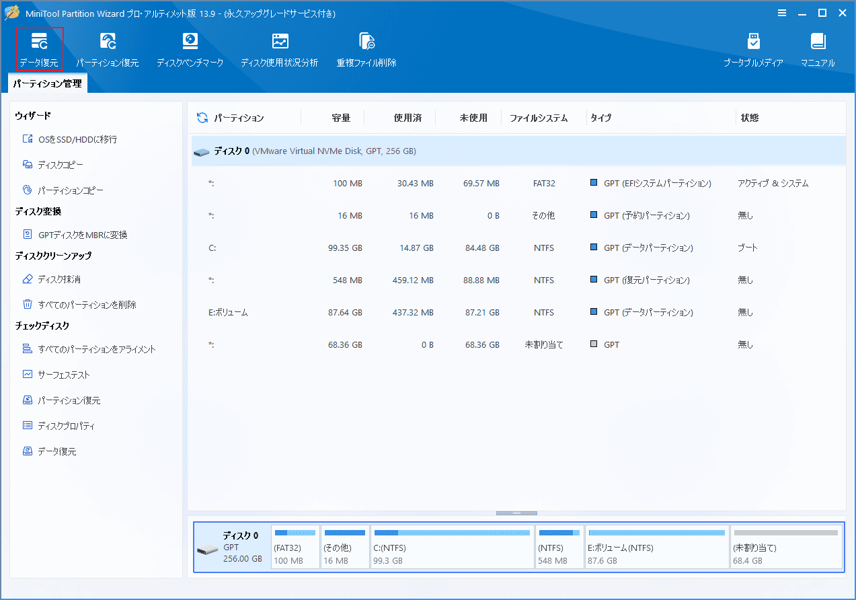Sort by 状態 column header
This screenshot has width=856, height=600.
click(750, 118)
